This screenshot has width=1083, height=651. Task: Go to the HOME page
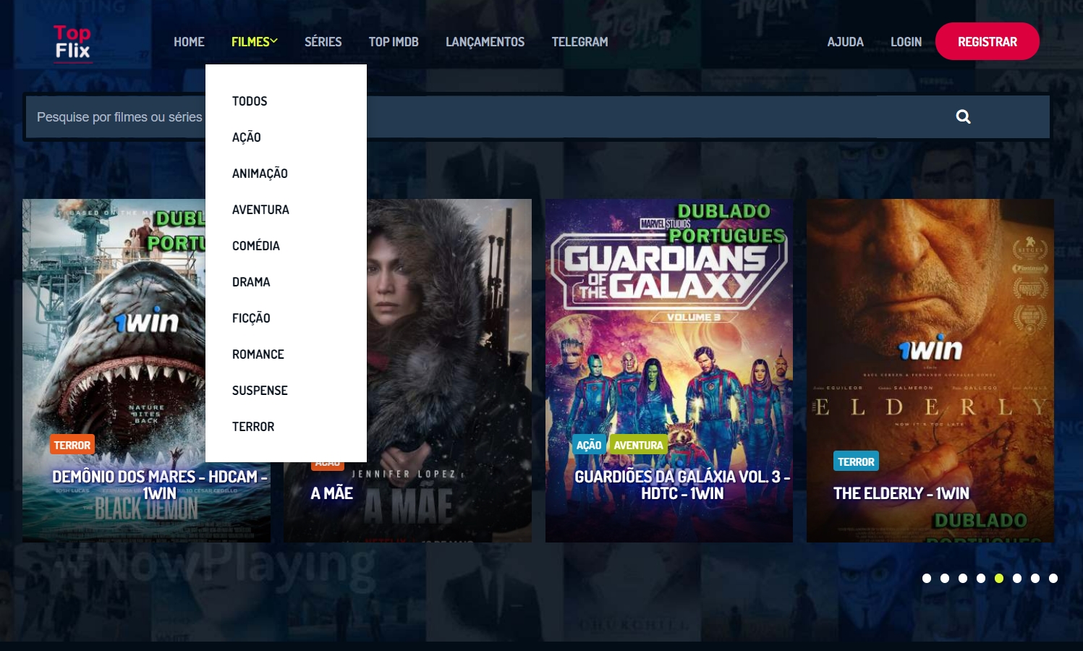(189, 42)
